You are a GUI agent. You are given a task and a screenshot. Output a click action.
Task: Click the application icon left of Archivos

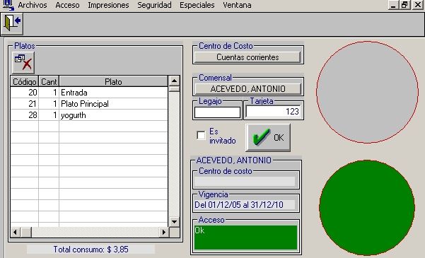point(8,5)
